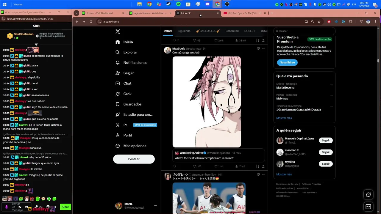This screenshot has height=214, width=381.
Task: Click the red hand adblock extension
Action: (329, 22)
